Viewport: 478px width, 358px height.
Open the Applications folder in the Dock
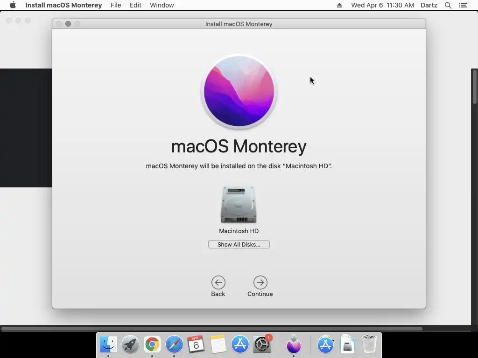coord(325,344)
